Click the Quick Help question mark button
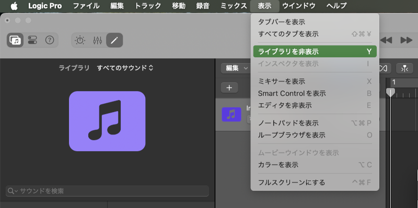The height and width of the screenshot is (208, 418). [x=50, y=41]
